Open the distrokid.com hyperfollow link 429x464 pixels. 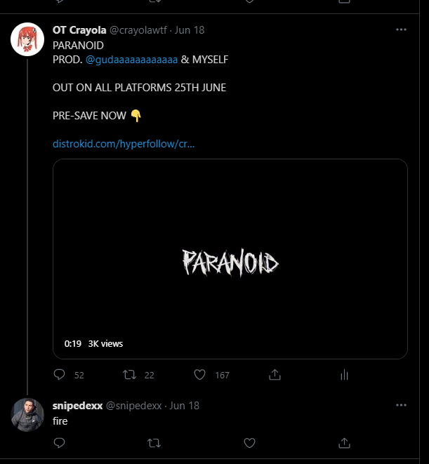(x=124, y=144)
